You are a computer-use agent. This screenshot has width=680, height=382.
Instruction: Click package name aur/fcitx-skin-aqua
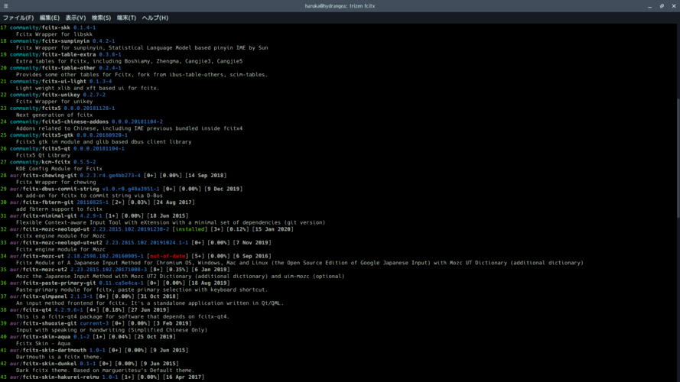40,336
